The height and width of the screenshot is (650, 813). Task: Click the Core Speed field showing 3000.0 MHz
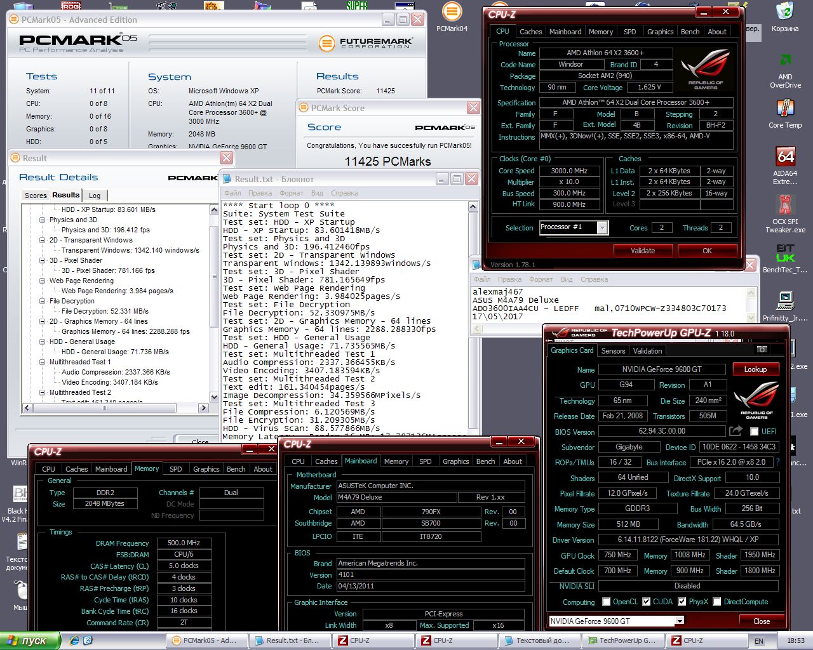coord(568,171)
